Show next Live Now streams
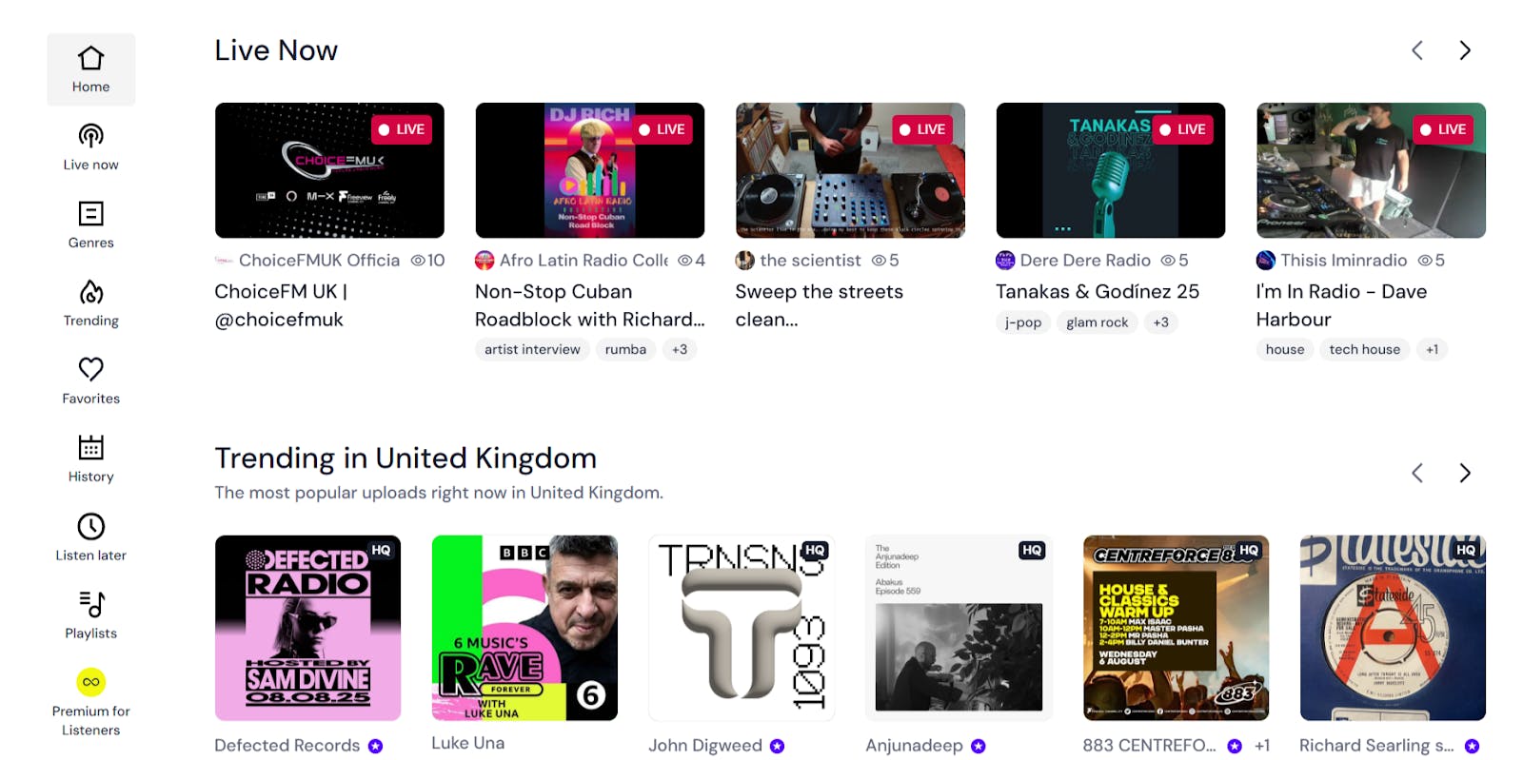This screenshot has width=1523, height=760. coord(1465,50)
